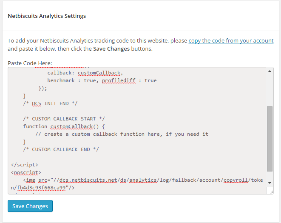Click the '// create a custom callback function' comment
The image size is (281, 223).
coord(122,134)
